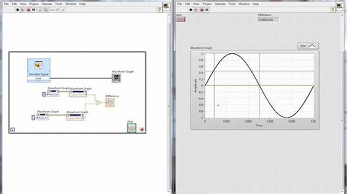The width and height of the screenshot is (347, 194).
Task: Toggle Retain Wire Values in block diagram toolbar
Action: [46, 10]
